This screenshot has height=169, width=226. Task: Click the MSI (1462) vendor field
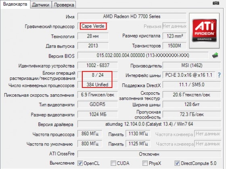(x=192, y=65)
